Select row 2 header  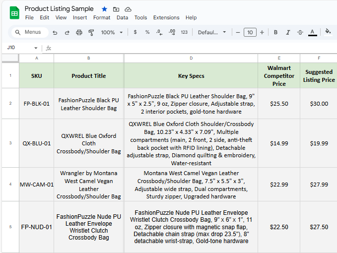point(10,103)
